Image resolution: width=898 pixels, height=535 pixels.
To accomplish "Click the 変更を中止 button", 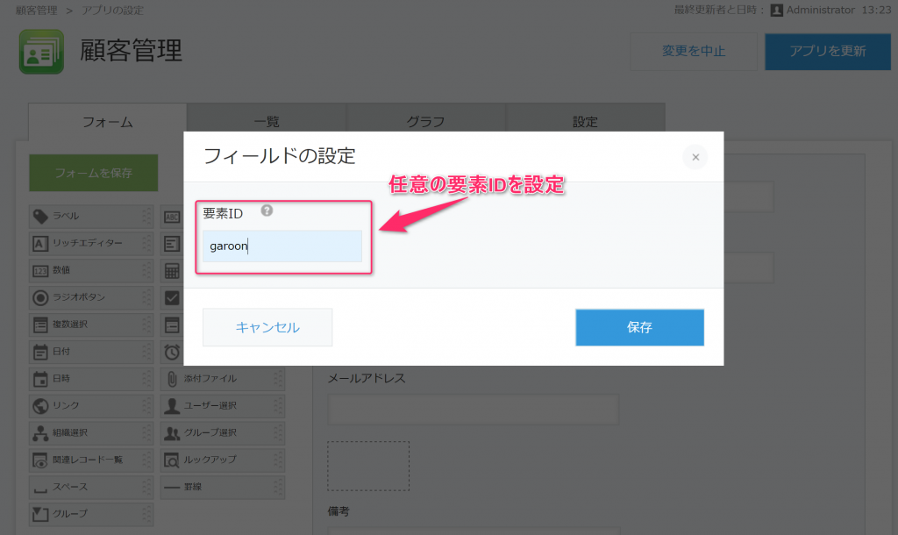I will 694,51.
